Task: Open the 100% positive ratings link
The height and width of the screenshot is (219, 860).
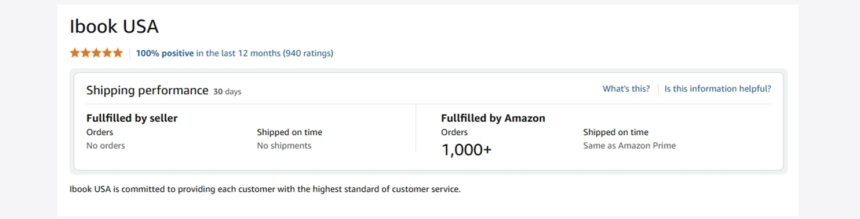Action: pyautogui.click(x=165, y=53)
